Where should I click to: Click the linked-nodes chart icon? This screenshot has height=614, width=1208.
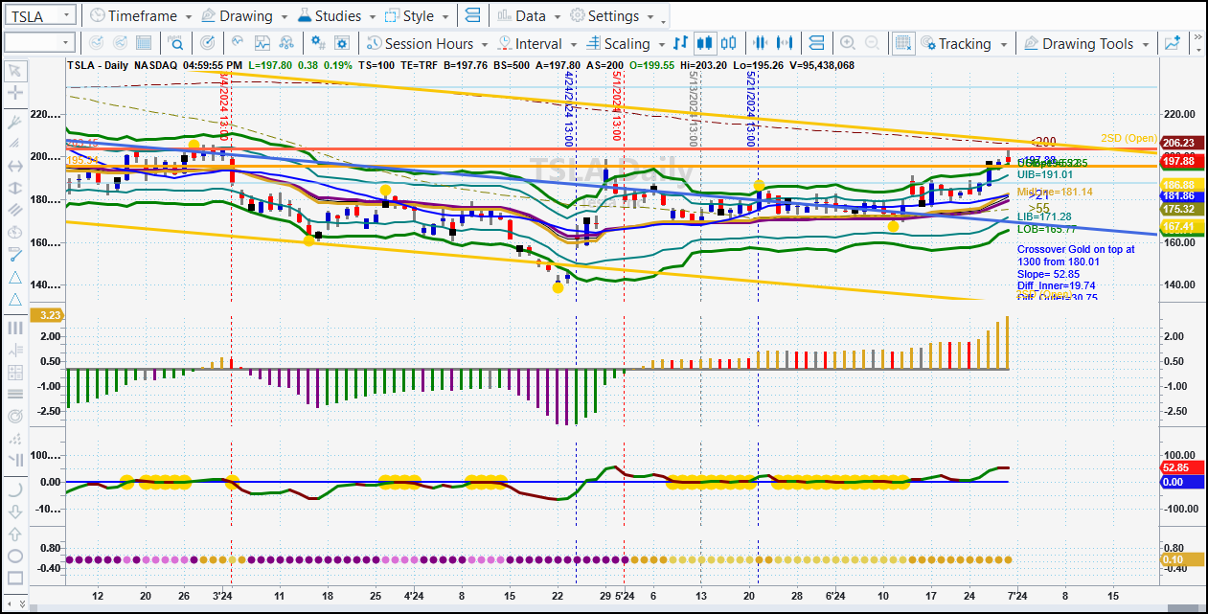288,43
